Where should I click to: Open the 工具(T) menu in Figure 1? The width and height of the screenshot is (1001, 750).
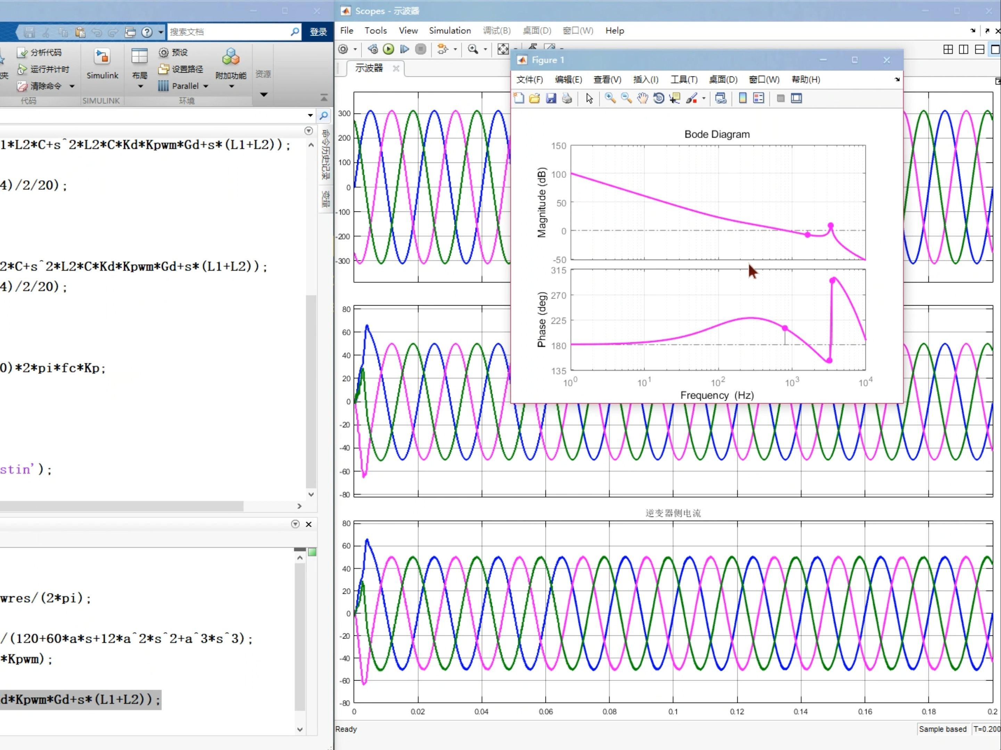click(x=683, y=80)
